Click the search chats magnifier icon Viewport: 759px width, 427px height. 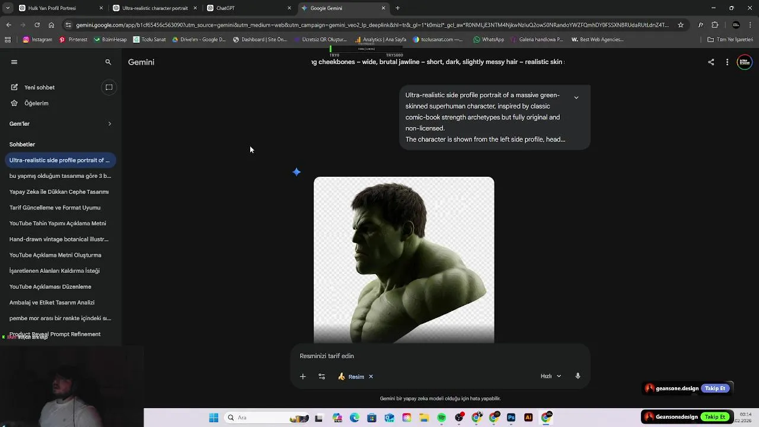(108, 62)
